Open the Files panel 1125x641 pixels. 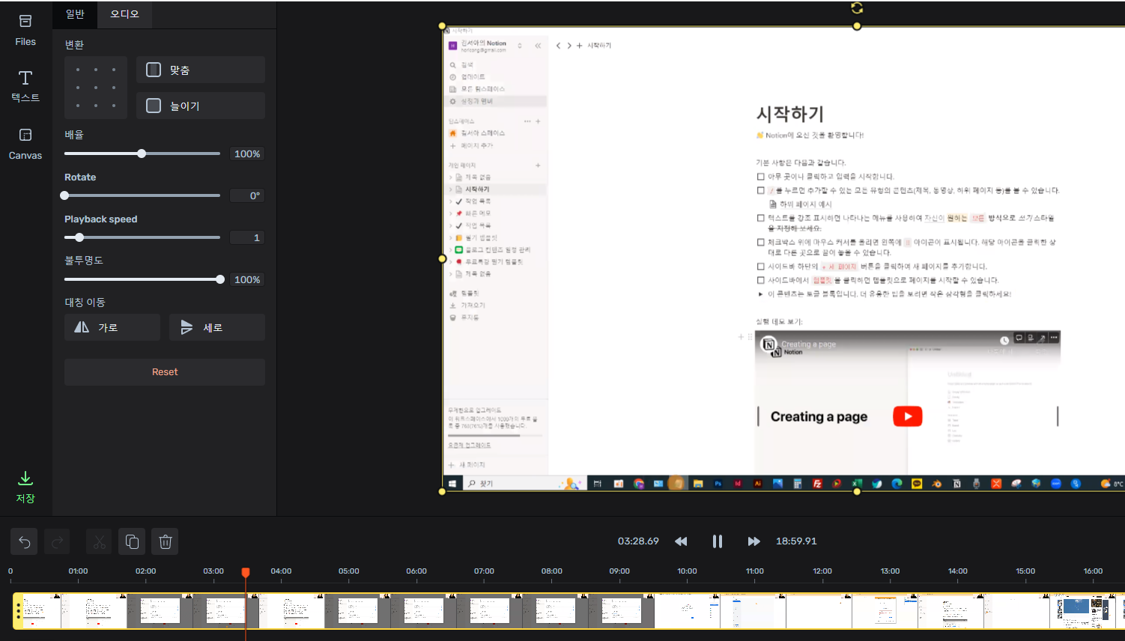point(25,30)
